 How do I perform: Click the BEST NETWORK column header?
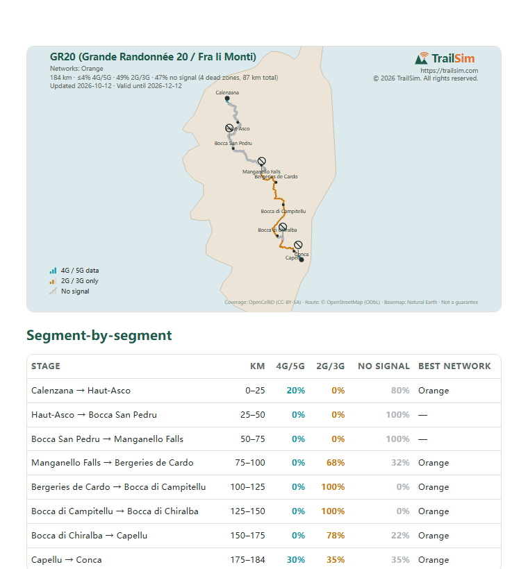[454, 366]
